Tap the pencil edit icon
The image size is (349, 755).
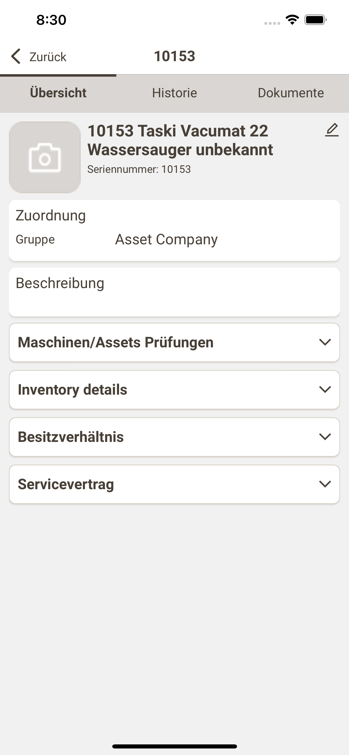click(x=332, y=130)
